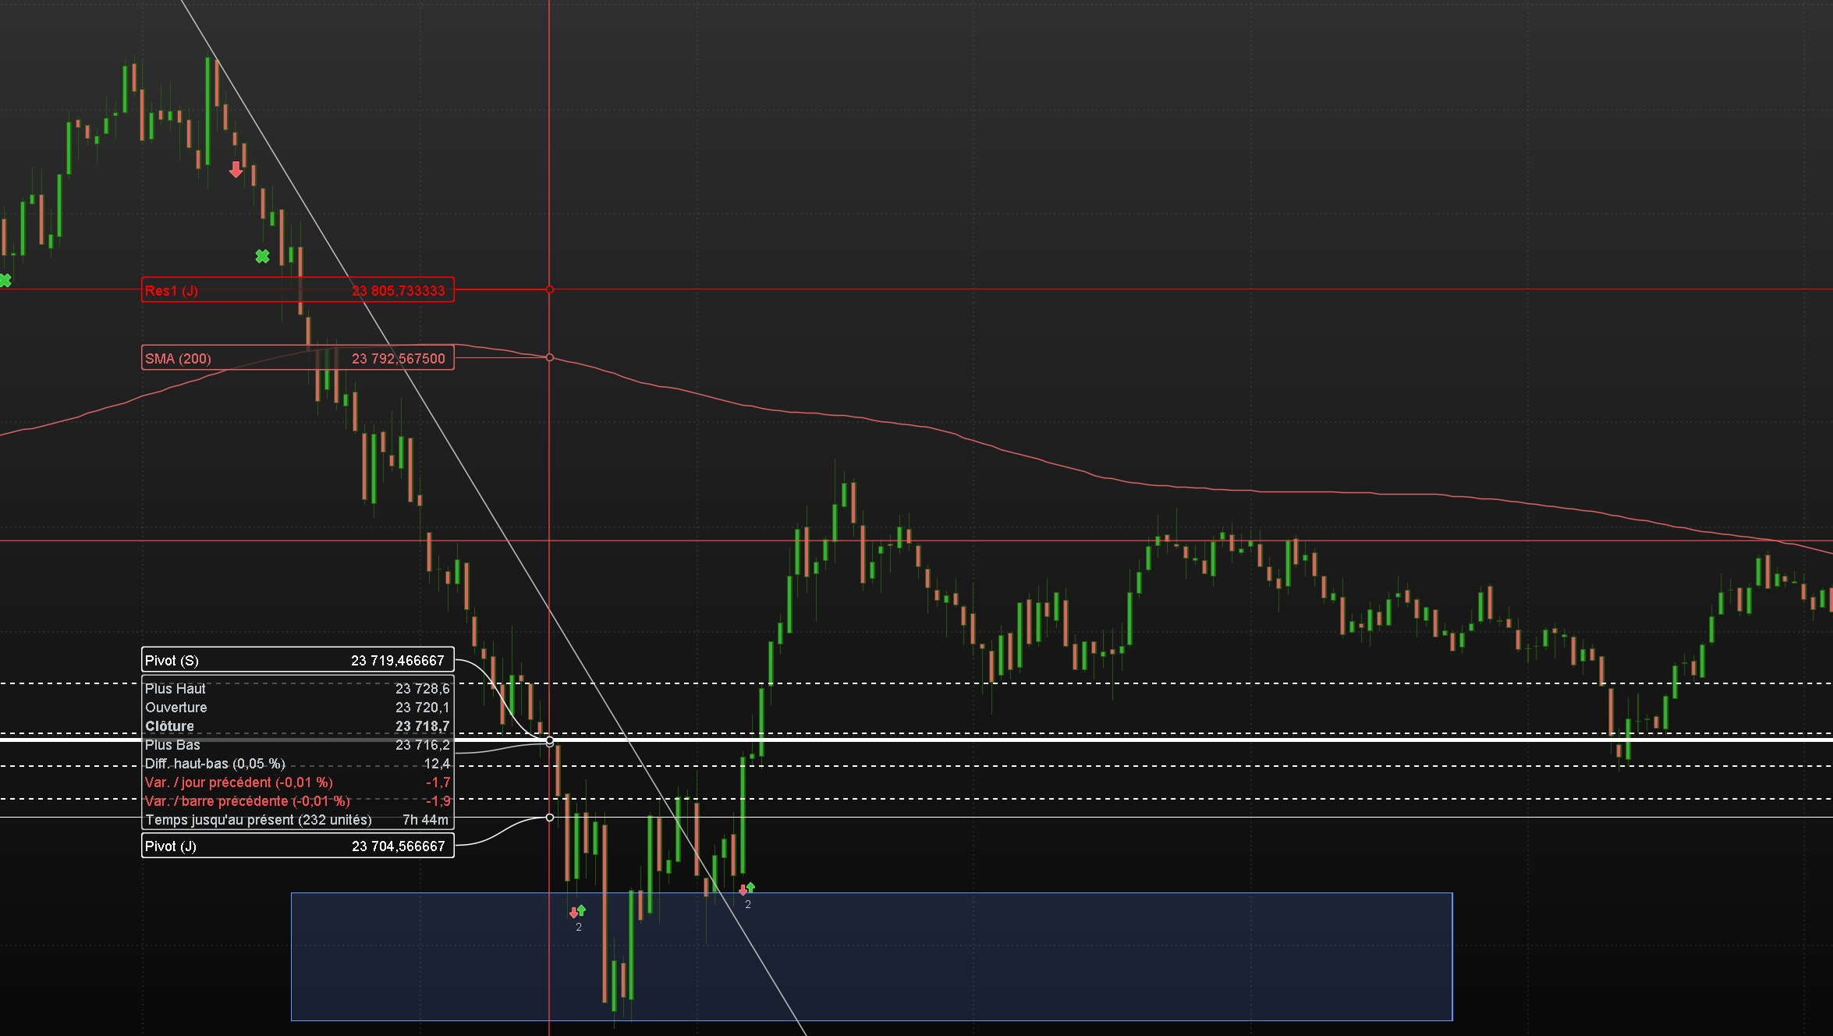Select the red SMA 200 curve
The height and width of the screenshot is (1036, 1833).
[x=1014, y=452]
